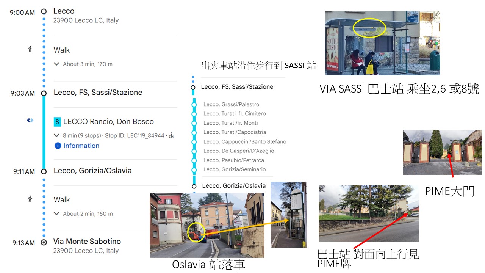Click the Lecco, Grassi/Palestro stop marker circle

click(x=194, y=104)
